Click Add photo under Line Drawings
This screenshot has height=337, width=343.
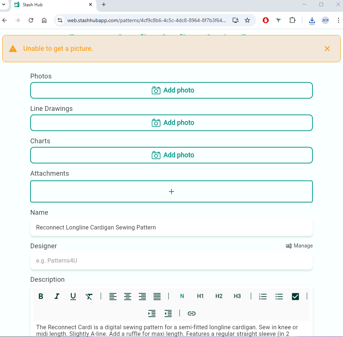click(171, 123)
